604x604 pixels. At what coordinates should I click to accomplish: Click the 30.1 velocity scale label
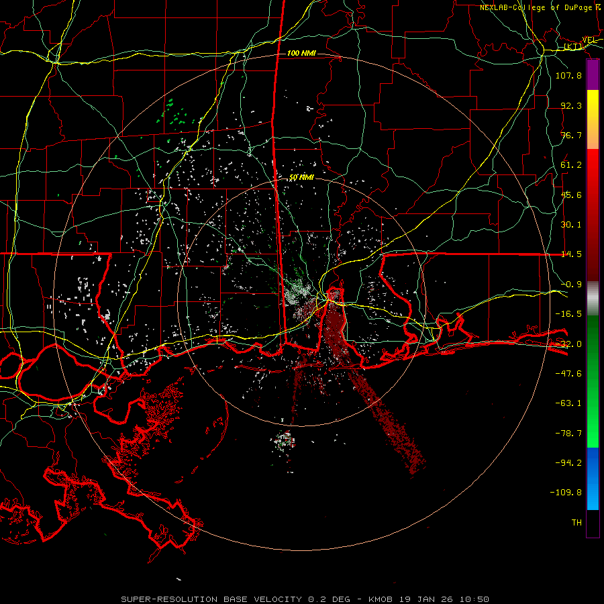click(571, 225)
